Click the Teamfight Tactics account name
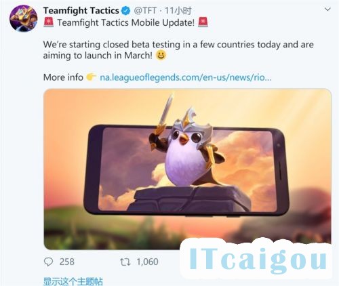Viewport: 339px width, 286px height. 81,11
